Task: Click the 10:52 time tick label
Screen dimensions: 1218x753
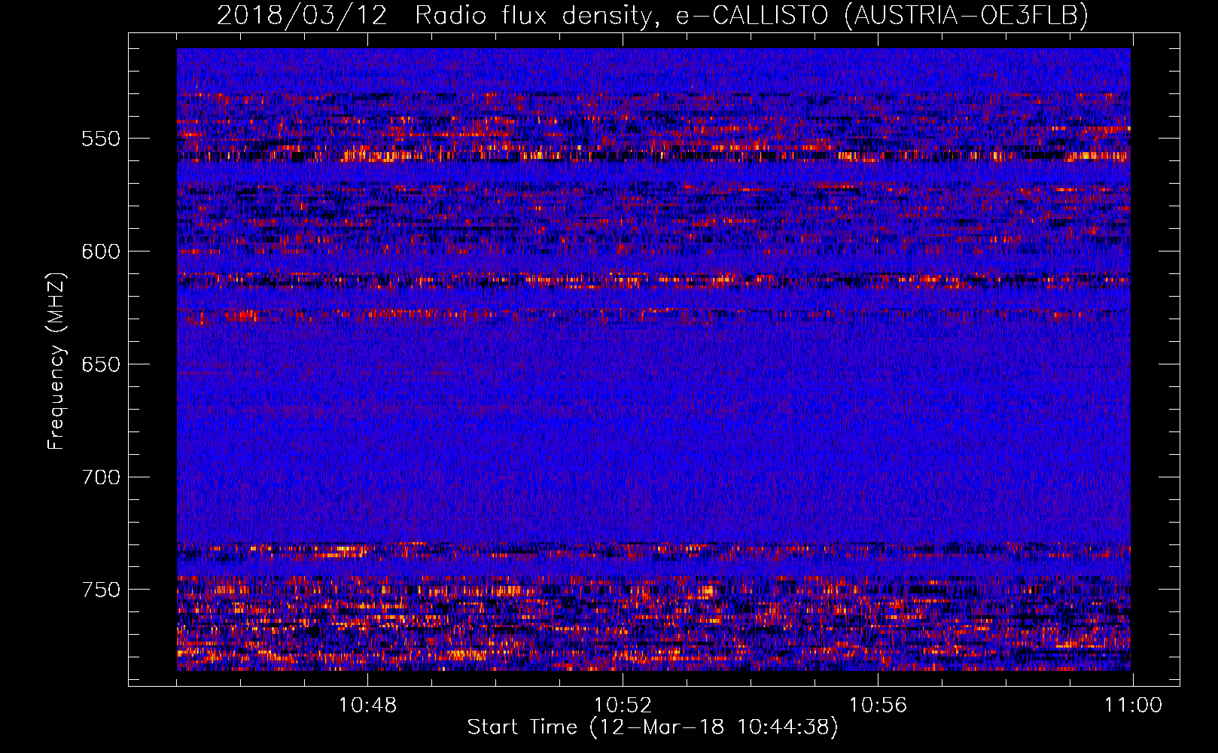Action: [623, 706]
